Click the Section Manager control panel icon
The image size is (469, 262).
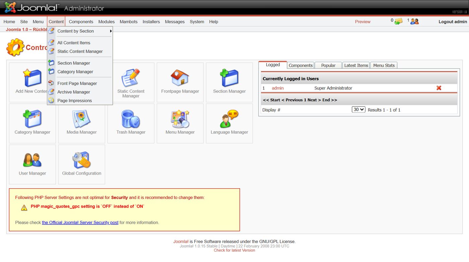229,78
